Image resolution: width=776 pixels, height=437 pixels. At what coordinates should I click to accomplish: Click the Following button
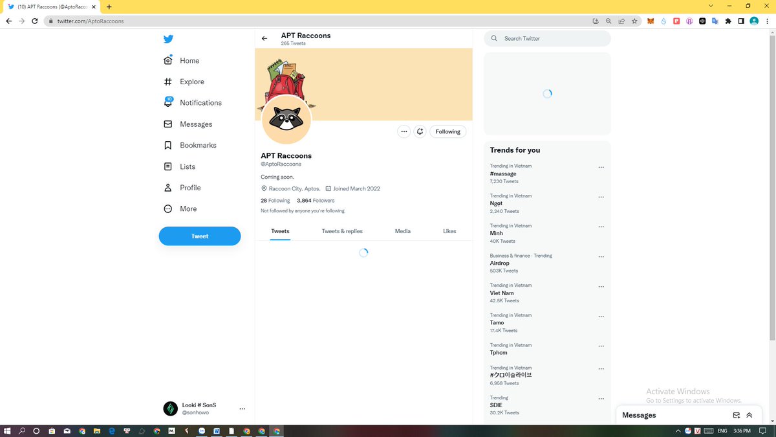(x=447, y=131)
